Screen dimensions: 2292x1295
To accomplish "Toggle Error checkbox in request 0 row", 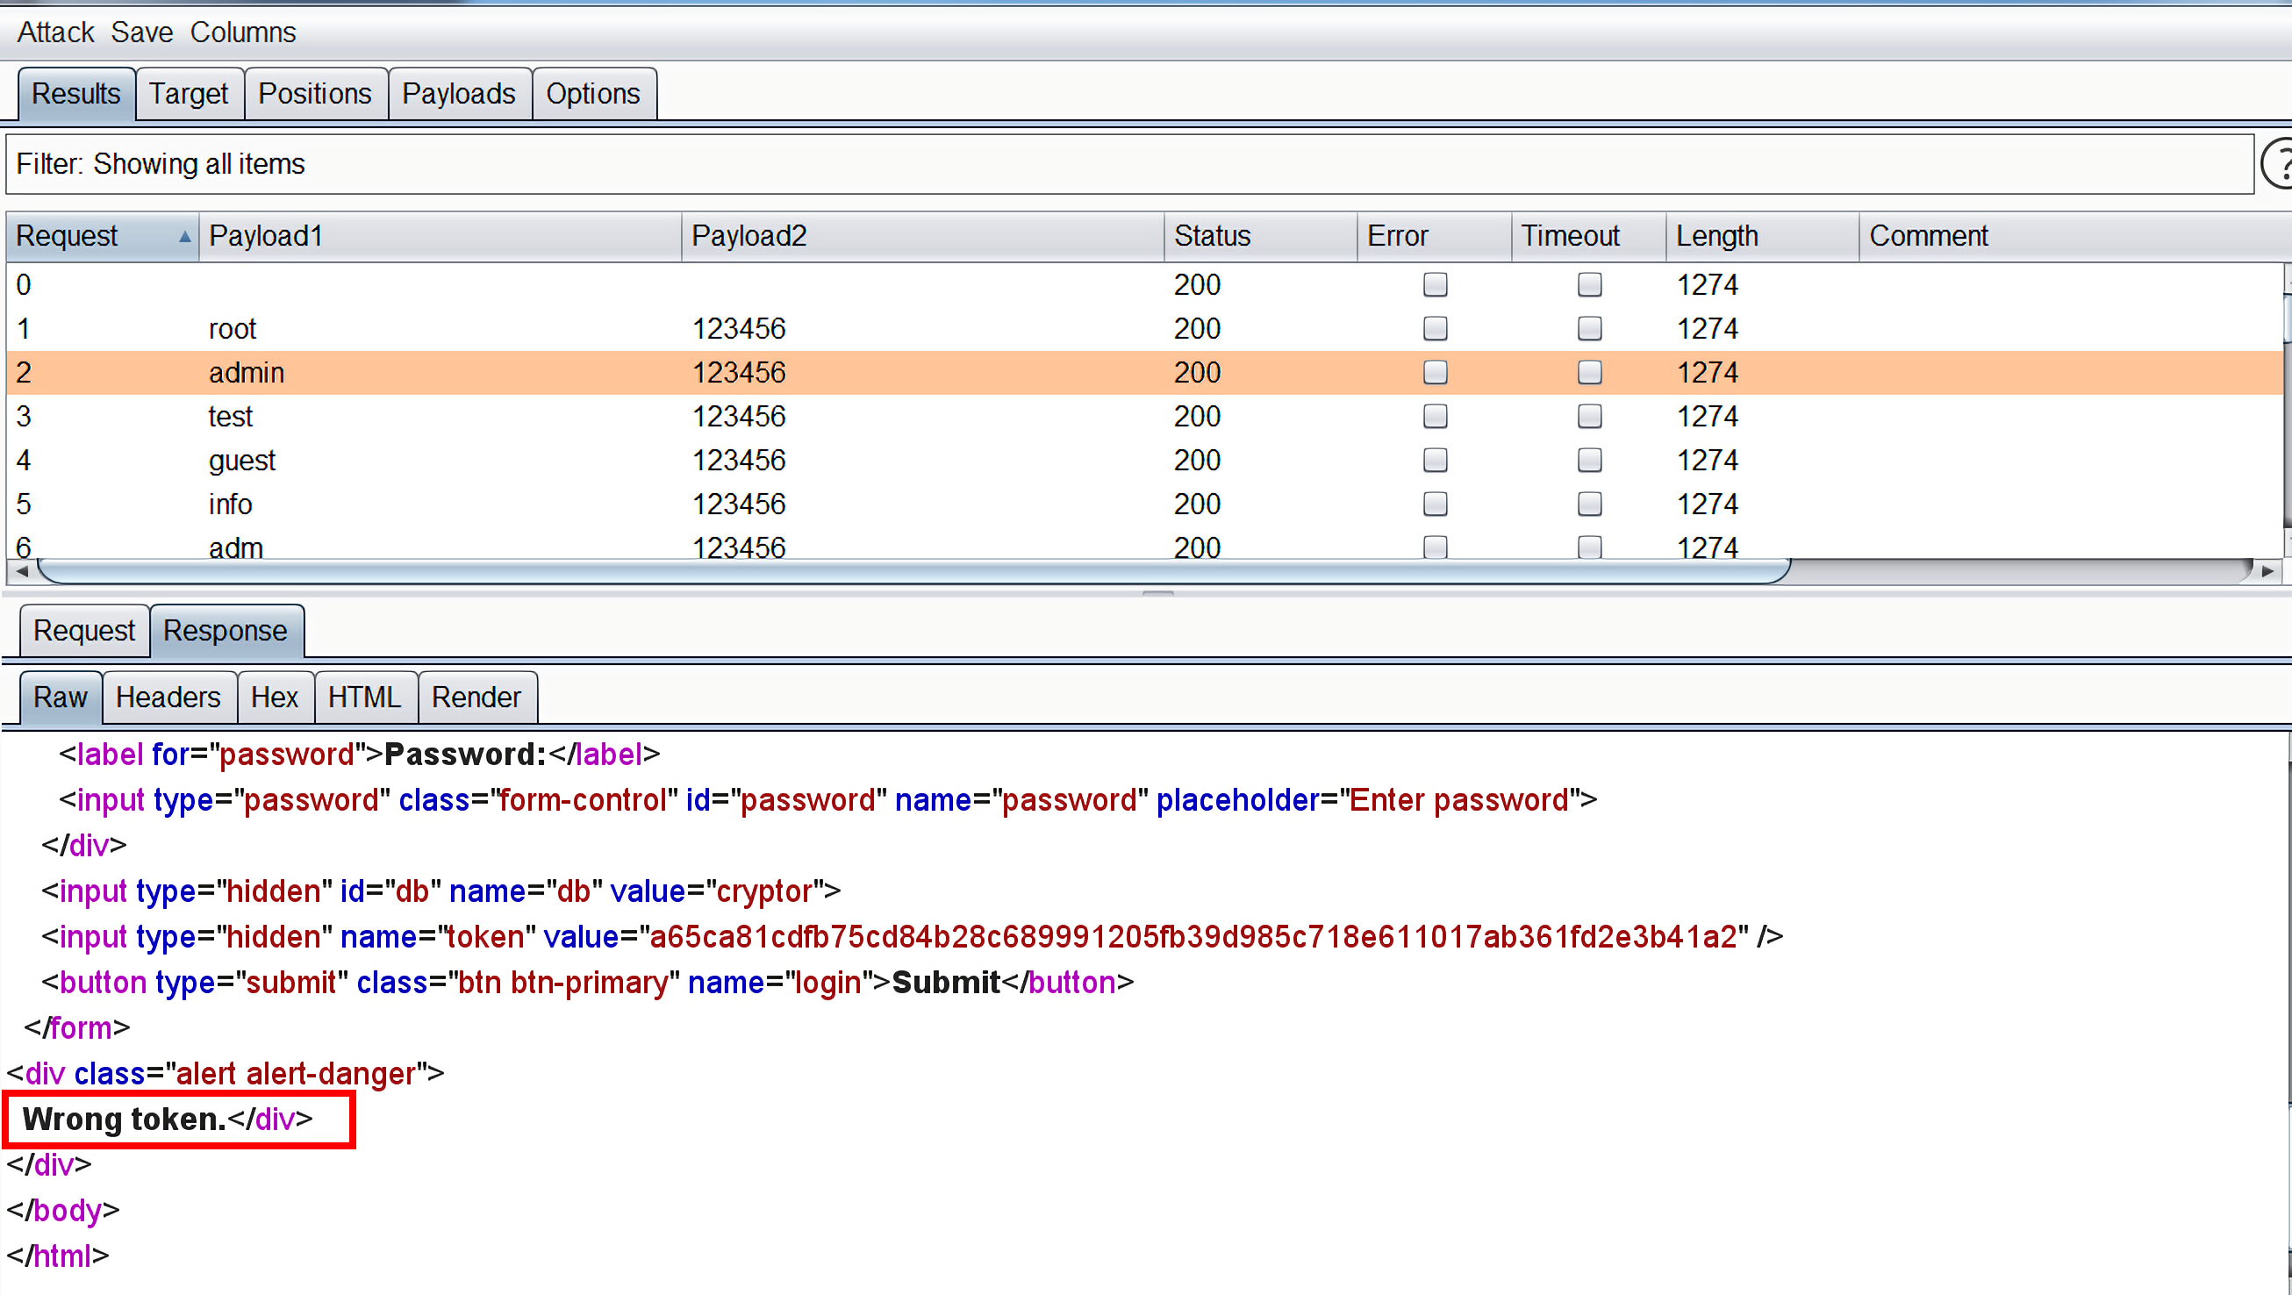I will pyautogui.click(x=1436, y=284).
